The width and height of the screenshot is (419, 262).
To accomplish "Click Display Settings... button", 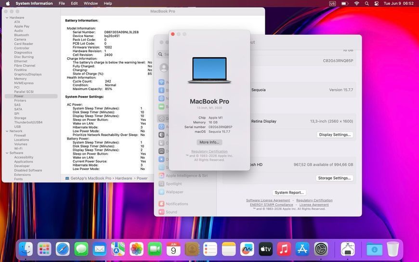I will click(x=335, y=135).
